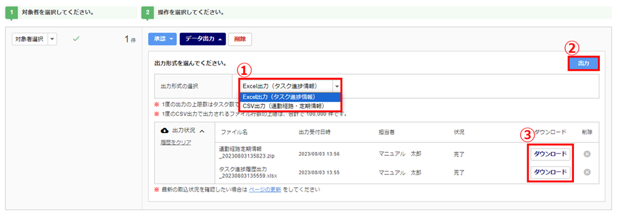Click the green checkmark icon
The height and width of the screenshot is (217, 619).
pyautogui.click(x=77, y=39)
